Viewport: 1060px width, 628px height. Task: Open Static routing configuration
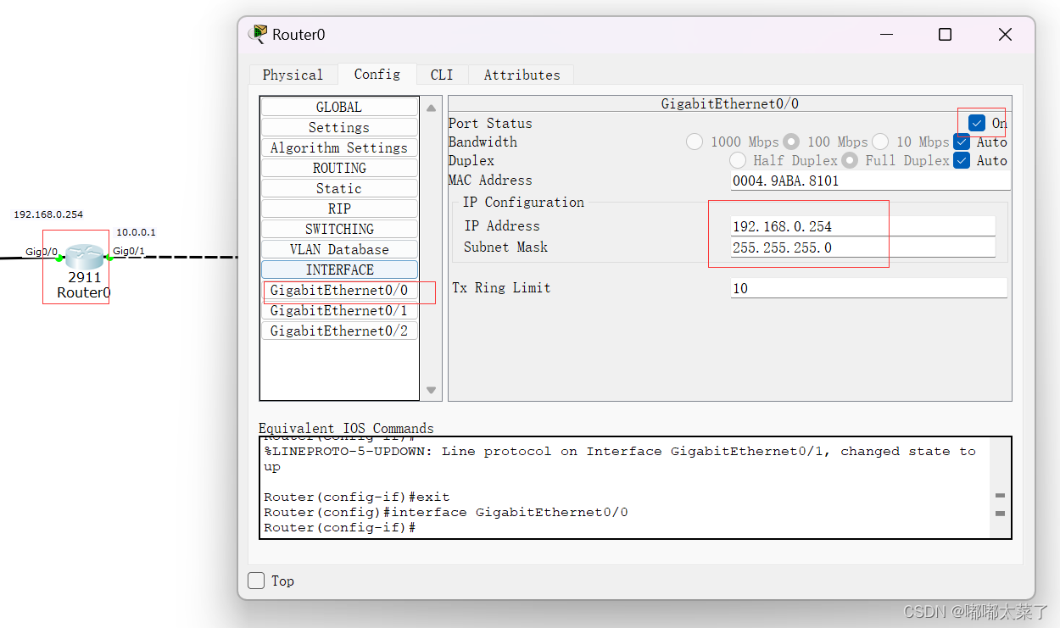339,188
